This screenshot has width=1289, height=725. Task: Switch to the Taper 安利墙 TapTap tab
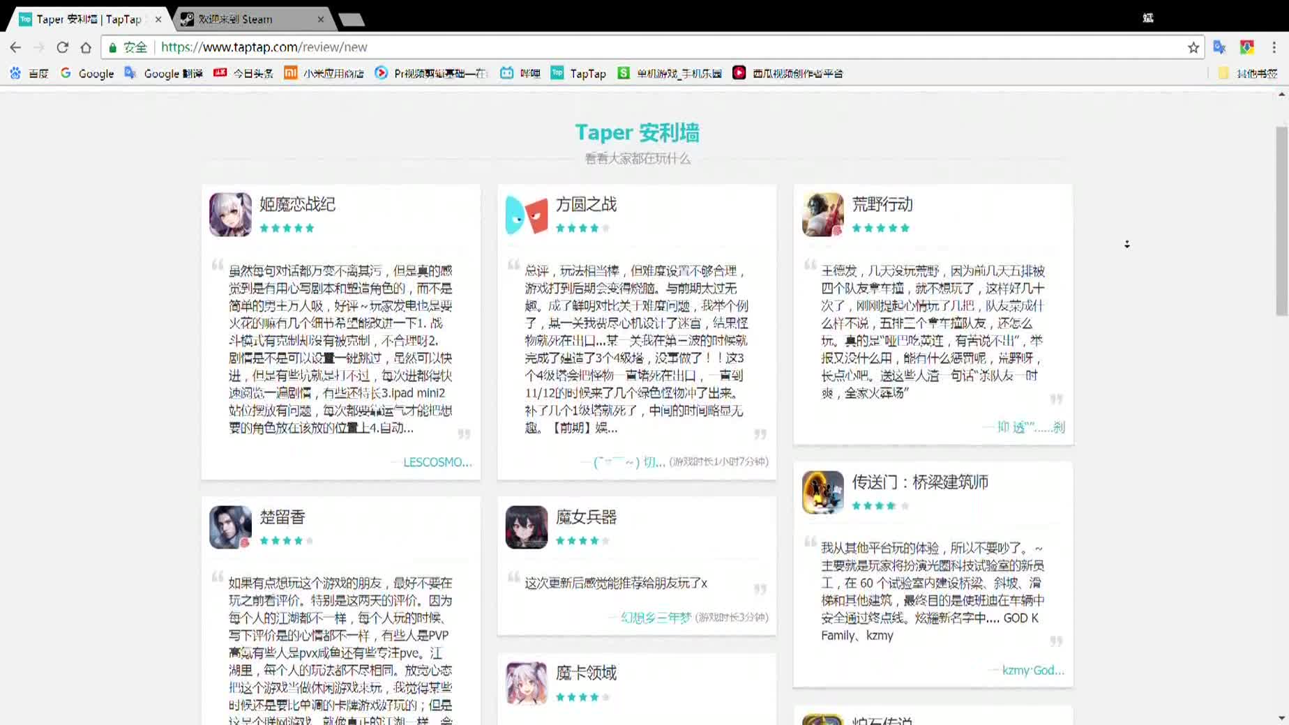coord(89,20)
